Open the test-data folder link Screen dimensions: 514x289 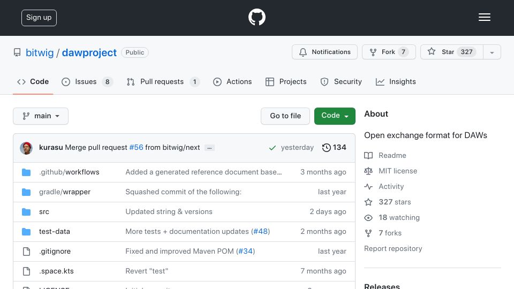[x=55, y=232]
